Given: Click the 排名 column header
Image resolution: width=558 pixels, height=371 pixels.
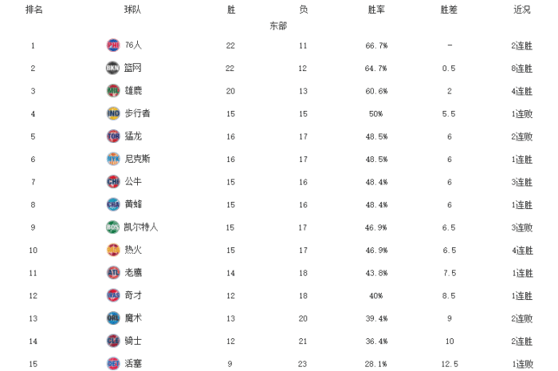Looking at the screenshot, I should (x=33, y=10).
